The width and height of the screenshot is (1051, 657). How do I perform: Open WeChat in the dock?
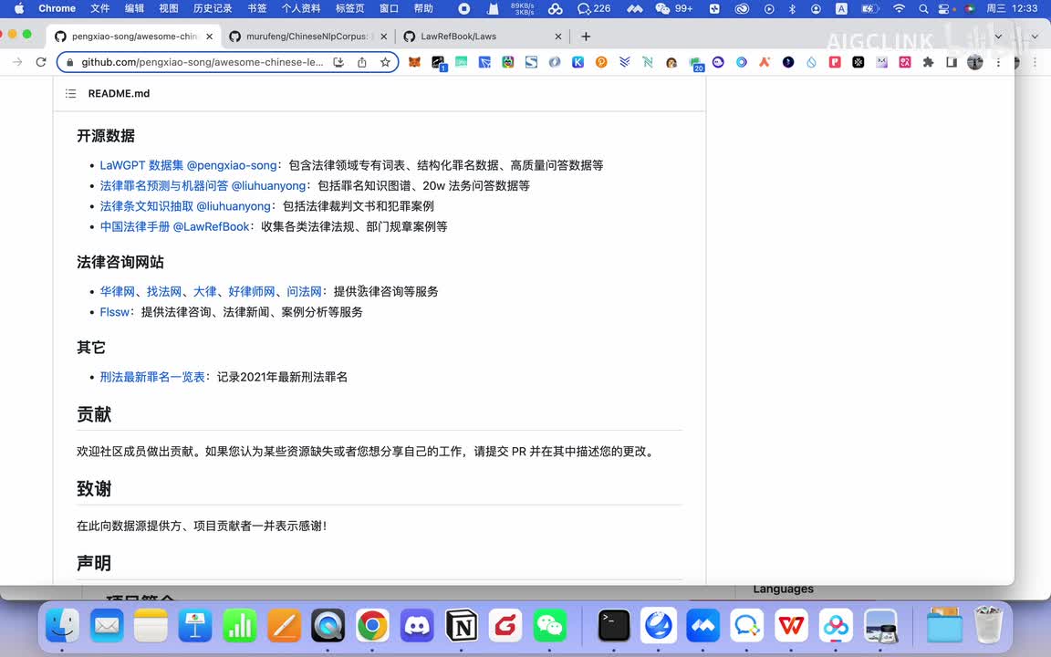coord(549,626)
